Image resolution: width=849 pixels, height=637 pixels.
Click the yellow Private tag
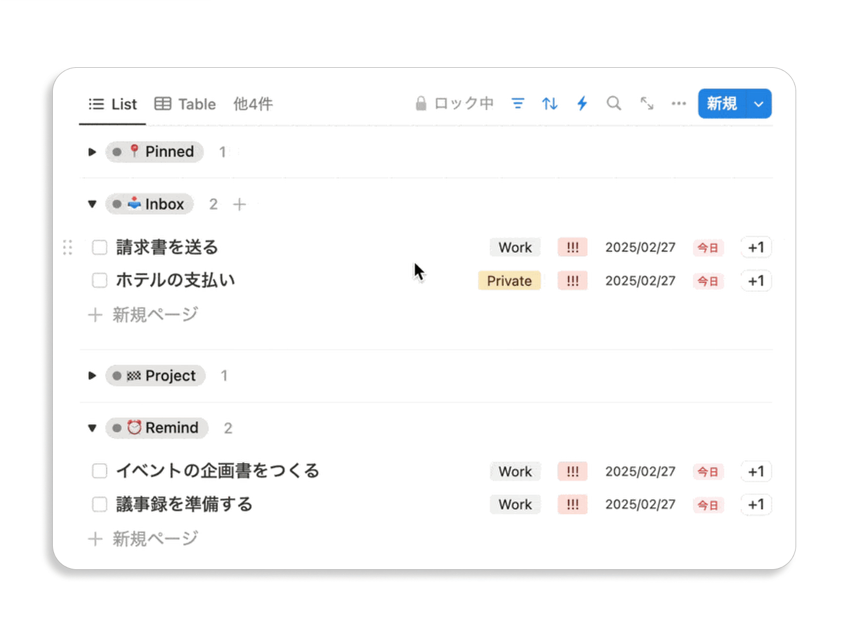tap(509, 281)
